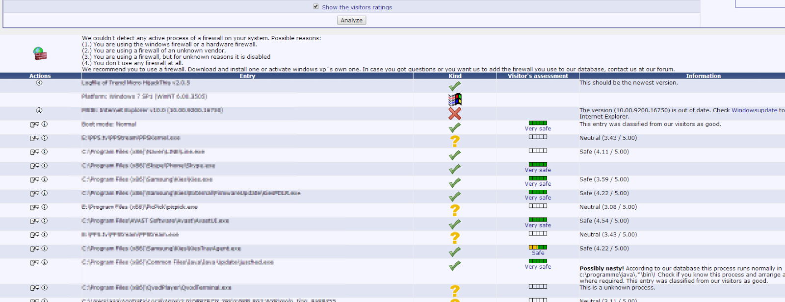Image resolution: width=785 pixels, height=302 pixels.
Task: Open info icon for Boot mode: Normal row
Action: coord(45,125)
